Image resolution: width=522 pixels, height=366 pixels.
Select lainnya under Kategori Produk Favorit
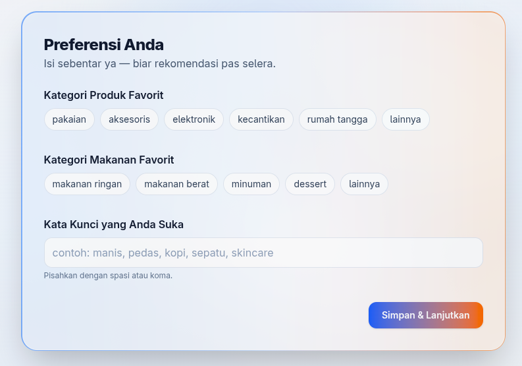[405, 119]
